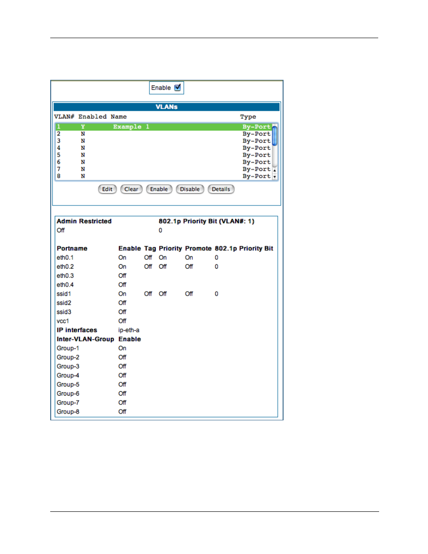Select VLAN 4 row in list

point(164,148)
